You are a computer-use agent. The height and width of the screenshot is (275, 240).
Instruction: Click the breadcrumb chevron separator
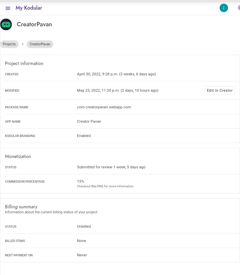pyautogui.click(x=23, y=44)
